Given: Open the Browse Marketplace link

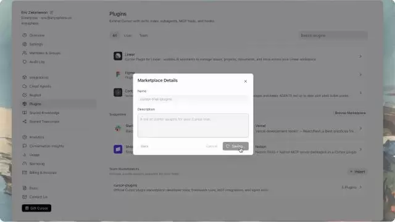Looking at the screenshot, I should (x=350, y=113).
